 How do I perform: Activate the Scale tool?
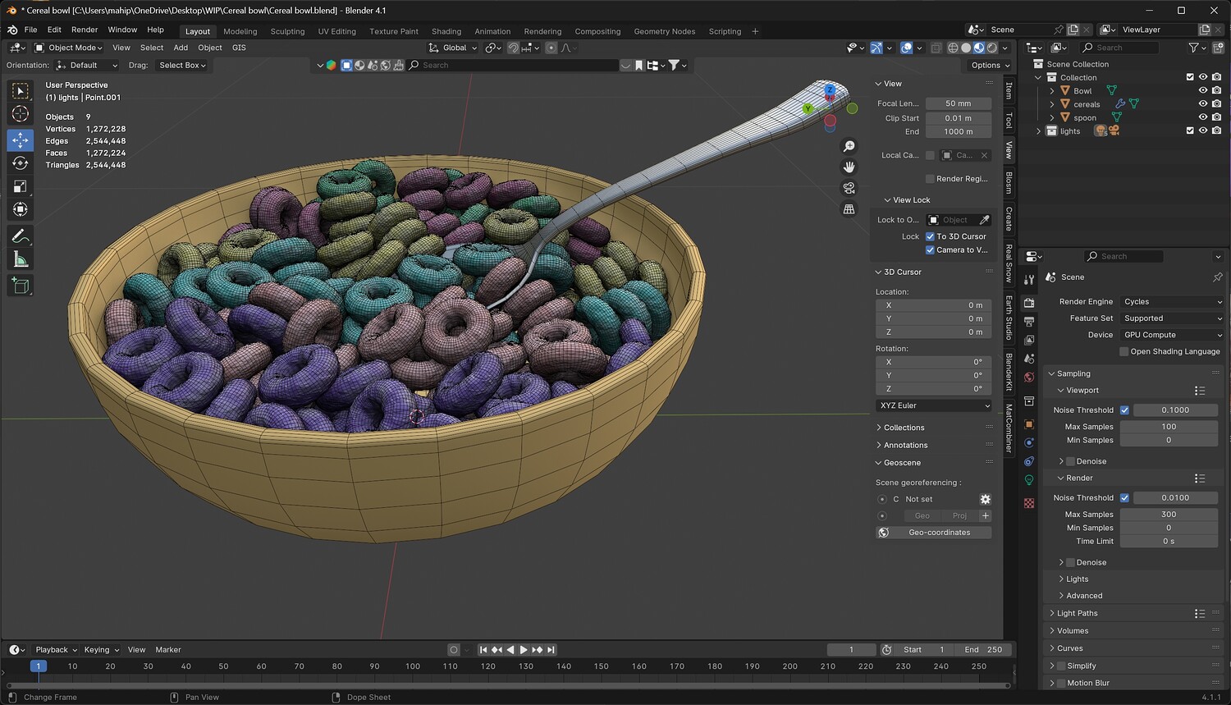tap(21, 187)
